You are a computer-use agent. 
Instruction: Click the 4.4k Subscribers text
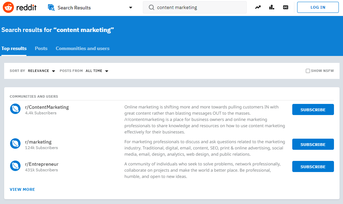pyautogui.click(x=41, y=113)
